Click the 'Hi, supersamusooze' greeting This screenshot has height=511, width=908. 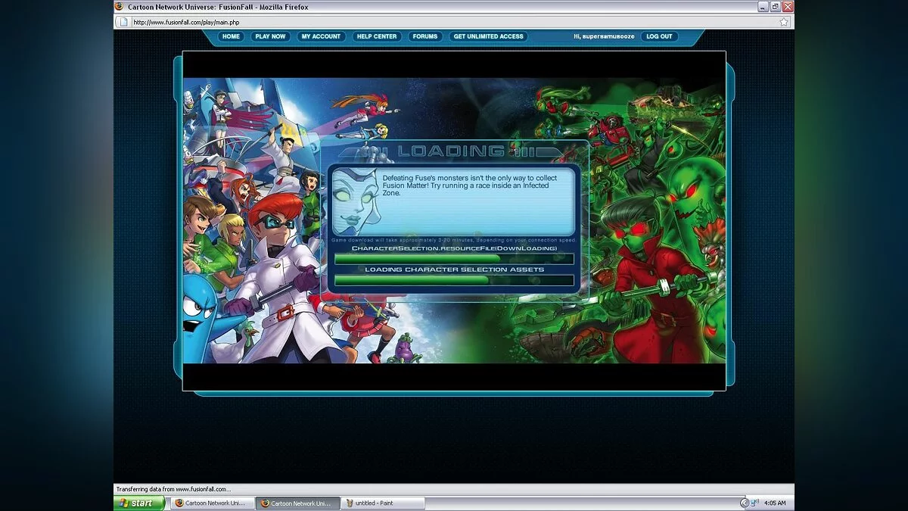point(604,36)
